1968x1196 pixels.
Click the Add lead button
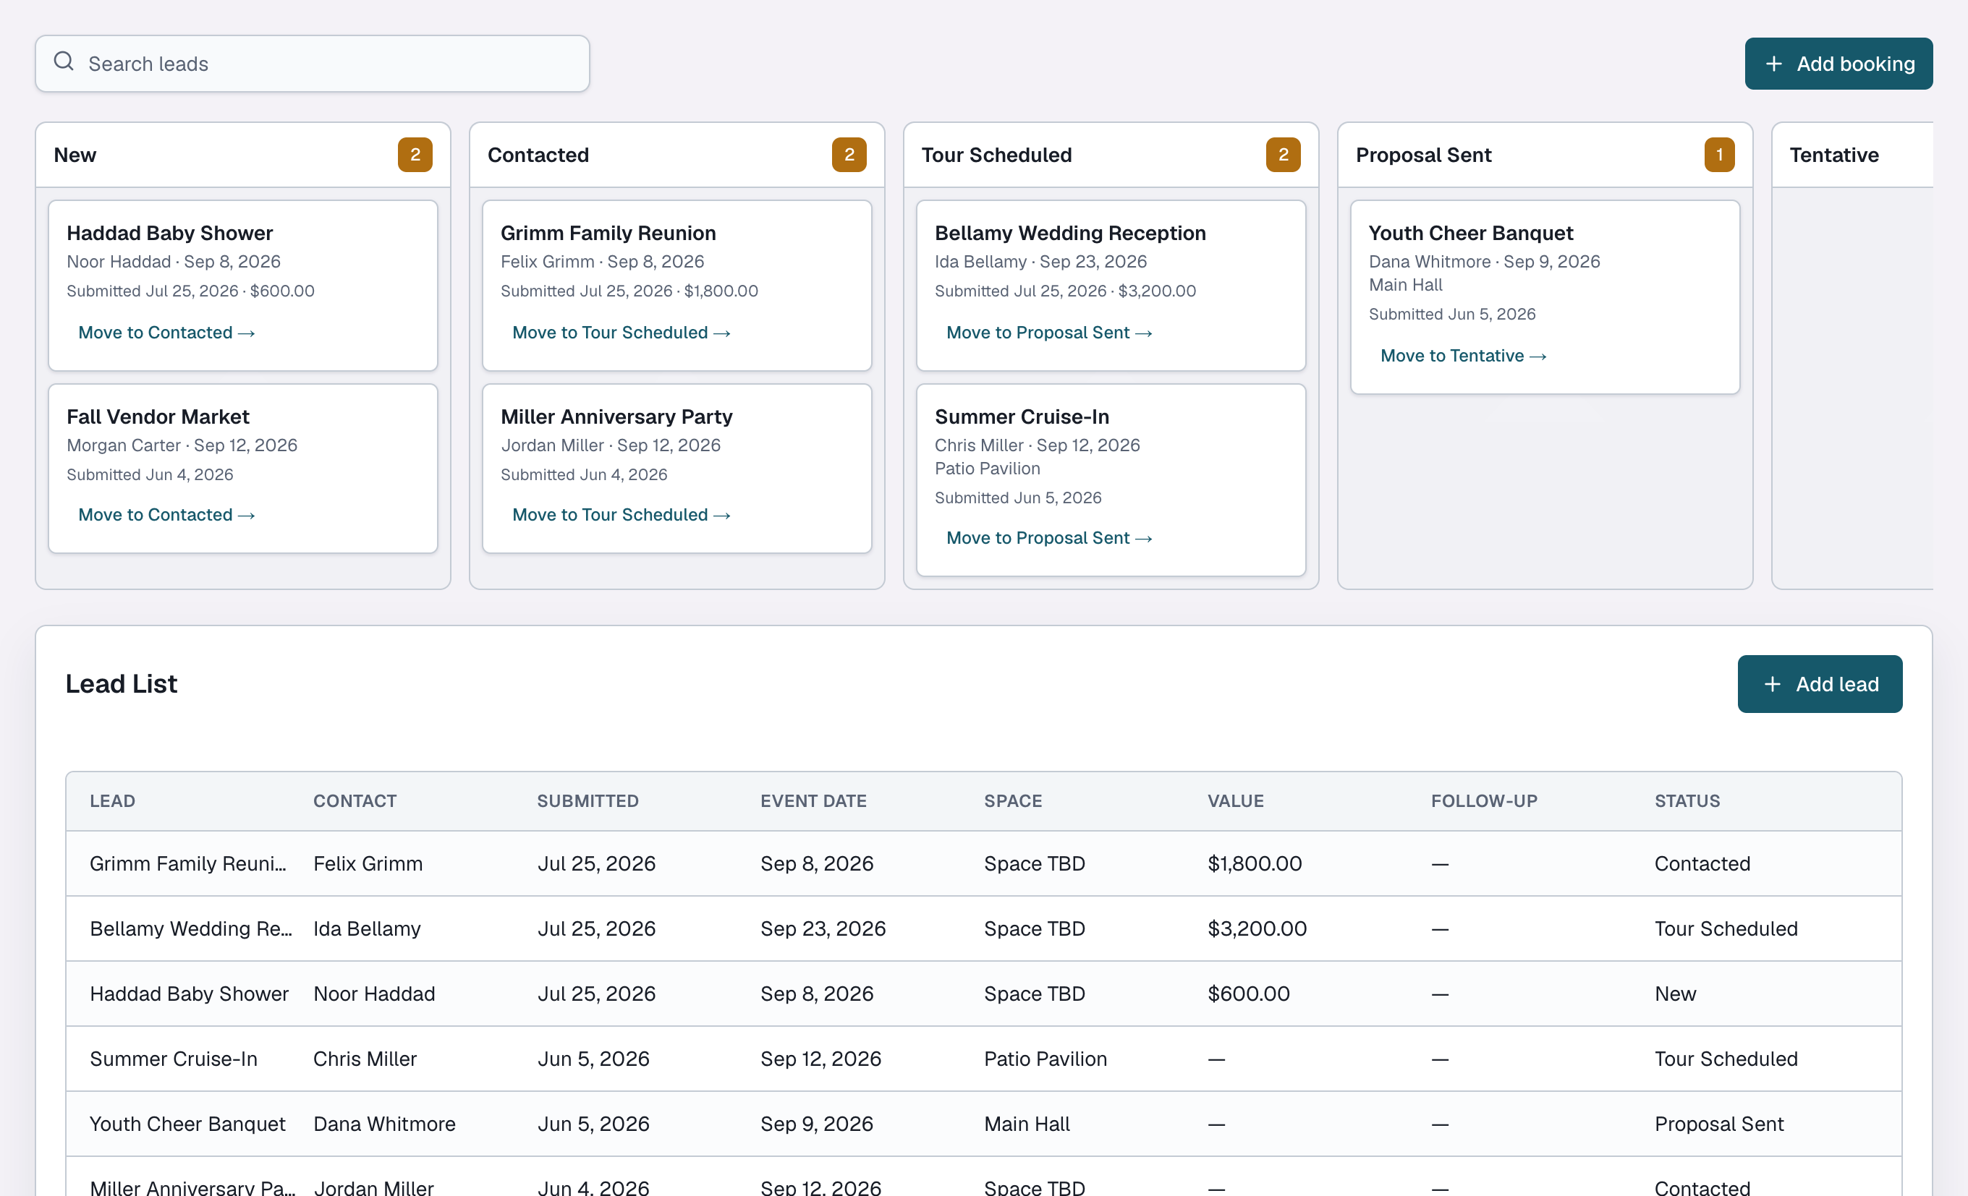coord(1820,684)
